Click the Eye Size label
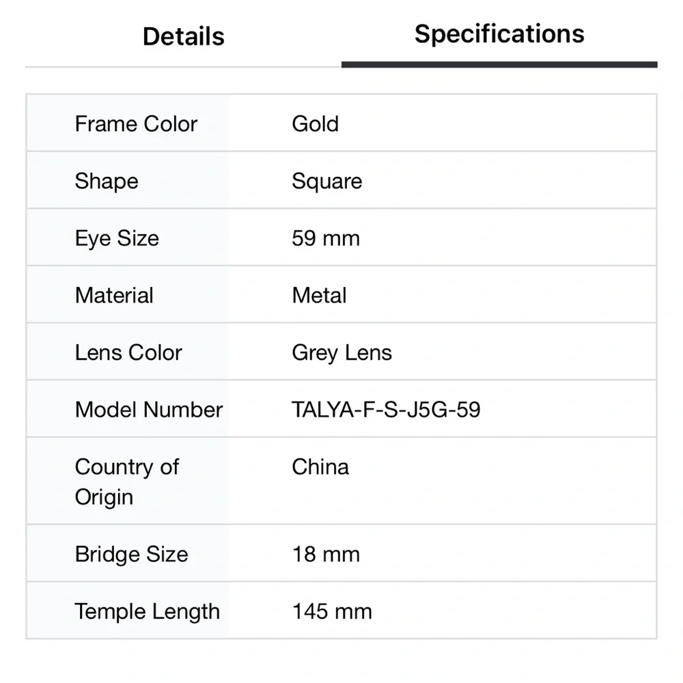This screenshot has width=683, height=683. [117, 238]
